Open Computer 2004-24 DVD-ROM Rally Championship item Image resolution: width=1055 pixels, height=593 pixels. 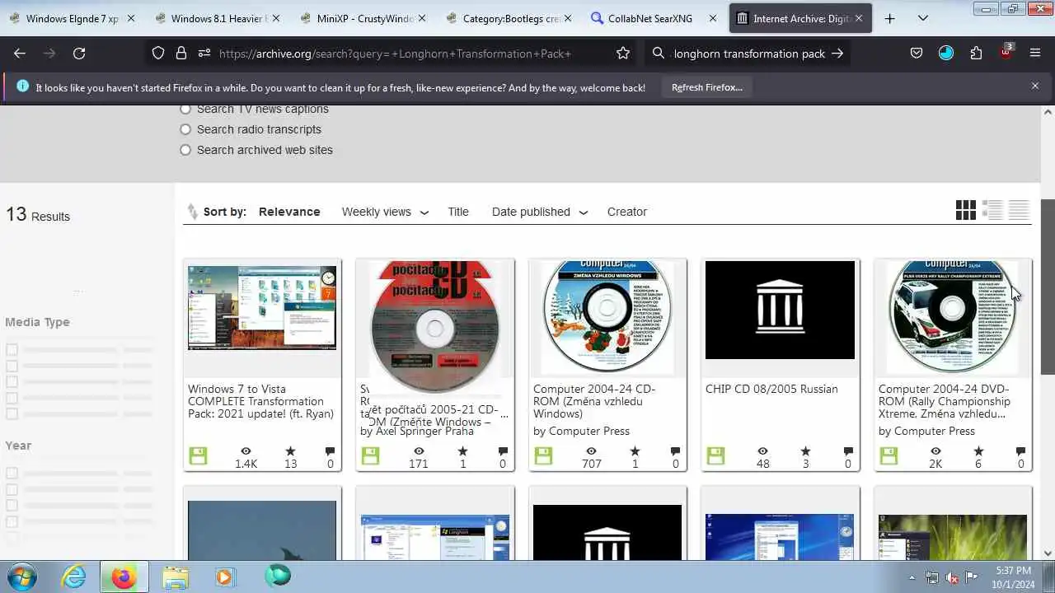pyautogui.click(x=944, y=401)
